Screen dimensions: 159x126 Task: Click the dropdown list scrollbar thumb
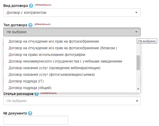point(138,63)
